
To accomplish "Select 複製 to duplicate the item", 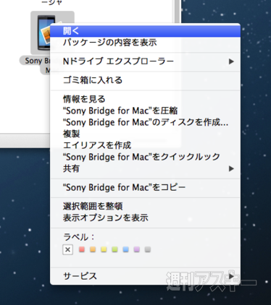I will pyautogui.click(x=145, y=134).
